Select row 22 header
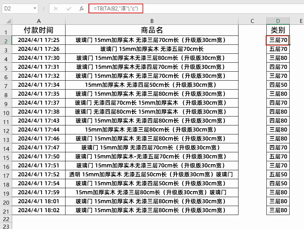The image size is (304, 229). 6,219
